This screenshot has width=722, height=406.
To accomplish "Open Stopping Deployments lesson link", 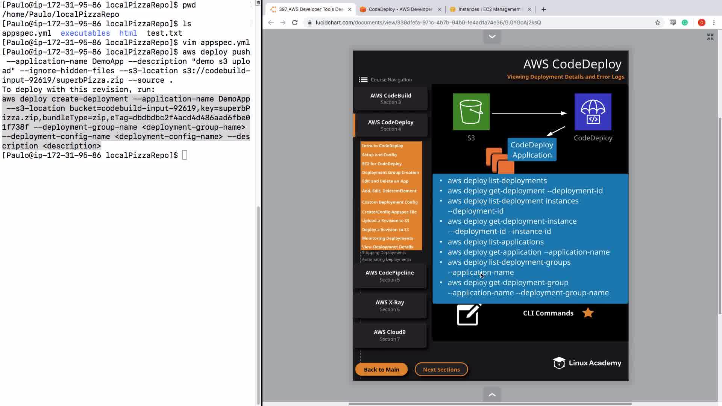I will [384, 253].
